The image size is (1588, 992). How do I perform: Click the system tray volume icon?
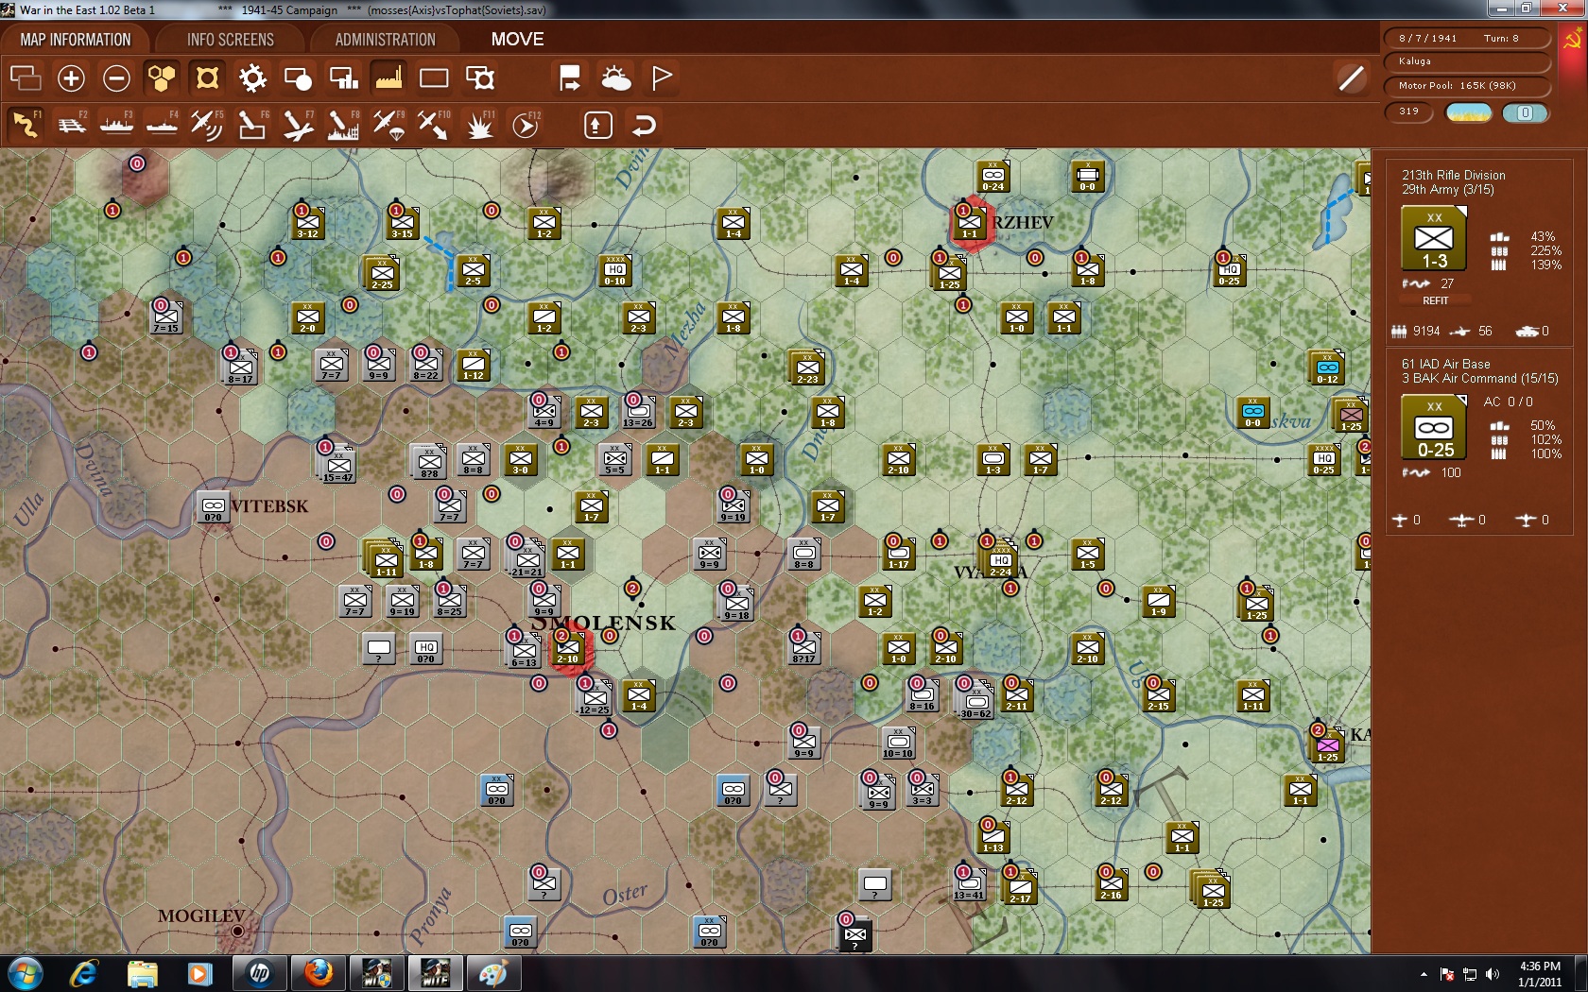1493,974
